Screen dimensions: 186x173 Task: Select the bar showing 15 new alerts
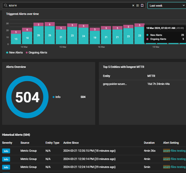click(16, 39)
